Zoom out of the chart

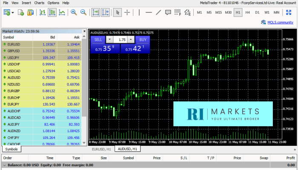coord(83,12)
